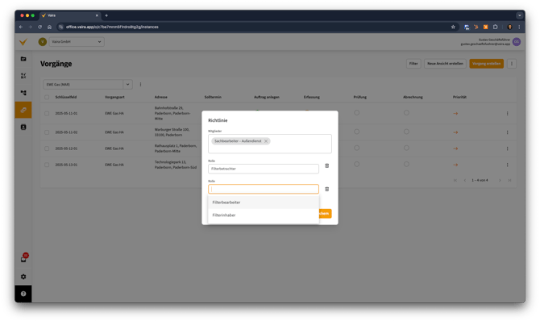Viewport: 540px width, 322px height.
Task: Focus the Mitglieder members field
Action: [270, 144]
